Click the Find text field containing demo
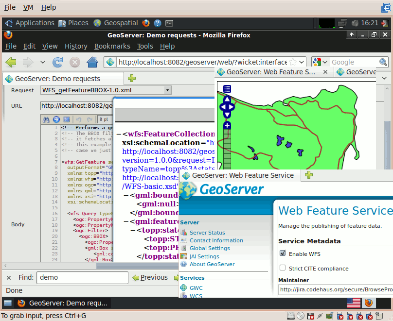This screenshot has height=321, width=393. tap(83, 277)
